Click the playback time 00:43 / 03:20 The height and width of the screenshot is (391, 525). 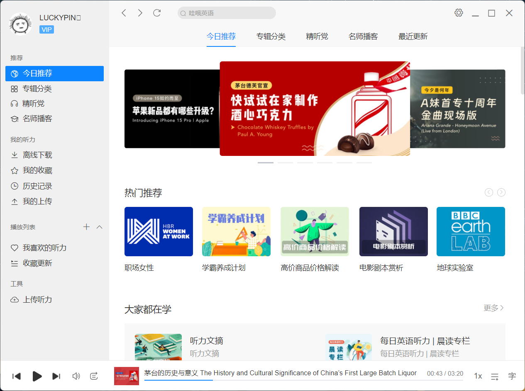[x=445, y=374]
